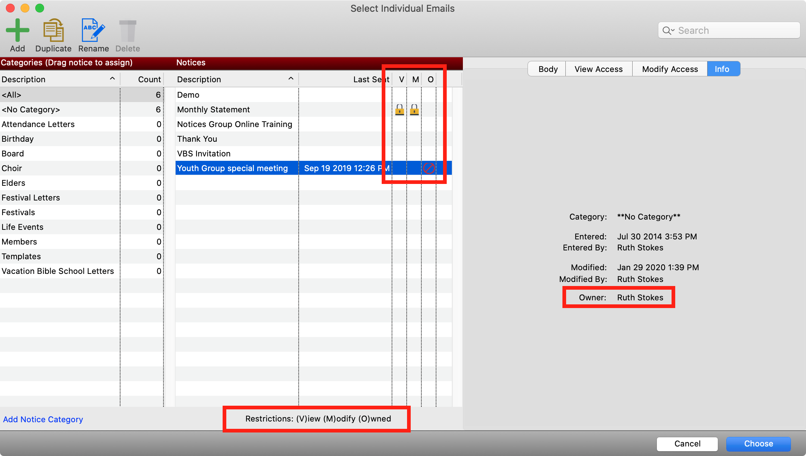Click the green Add plus icon
This screenshot has width=806, height=456.
(17, 30)
